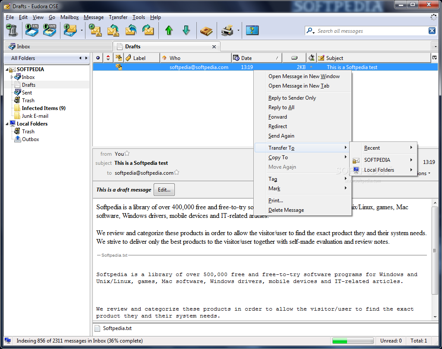Open the Transfer menu
Viewport: 442px width, 349px height.
point(118,17)
